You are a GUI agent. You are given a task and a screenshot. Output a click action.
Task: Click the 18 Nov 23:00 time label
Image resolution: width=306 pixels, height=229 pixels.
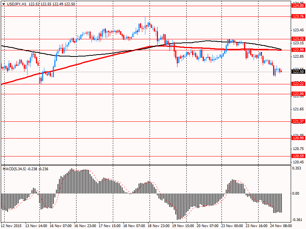[x=159, y=226]
